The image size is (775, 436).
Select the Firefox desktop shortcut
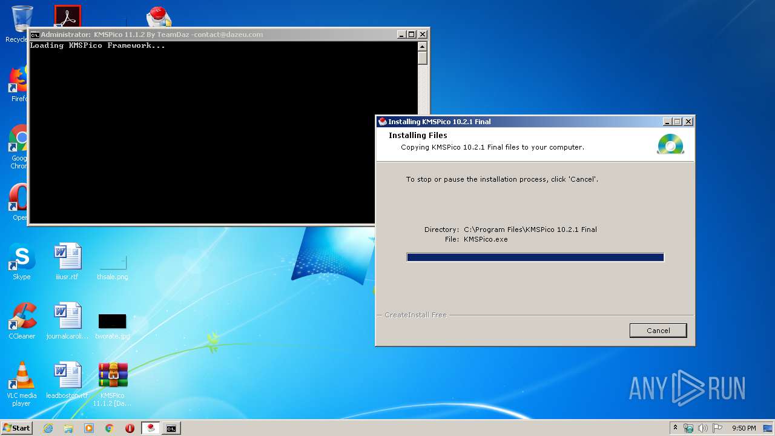19,84
